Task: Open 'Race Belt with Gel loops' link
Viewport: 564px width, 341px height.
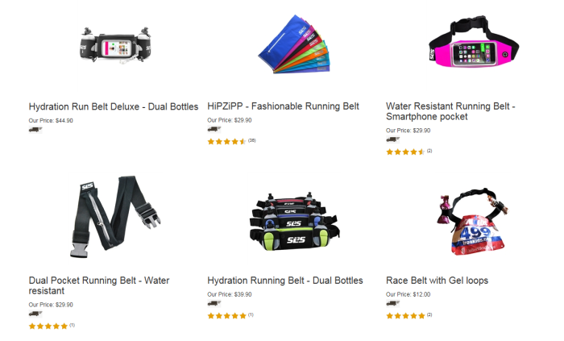Action: [x=437, y=281]
